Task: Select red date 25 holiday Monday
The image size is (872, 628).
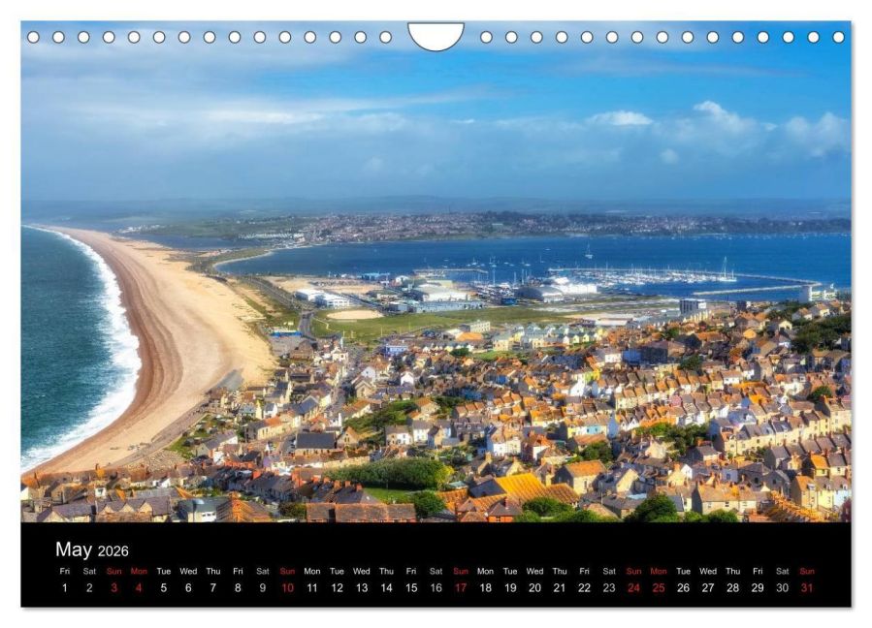Action: click(659, 588)
